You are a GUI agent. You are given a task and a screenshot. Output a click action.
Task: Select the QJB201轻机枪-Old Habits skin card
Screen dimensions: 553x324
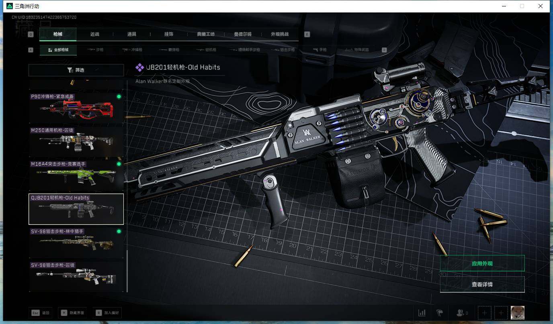point(76,209)
